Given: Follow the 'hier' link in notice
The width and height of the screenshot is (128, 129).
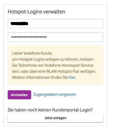Looking at the screenshot, I should [72, 77].
